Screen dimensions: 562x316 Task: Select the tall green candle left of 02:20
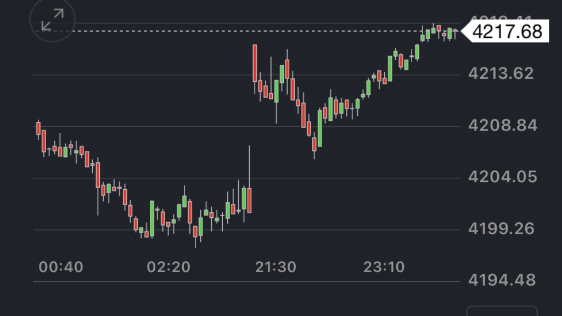(151, 218)
